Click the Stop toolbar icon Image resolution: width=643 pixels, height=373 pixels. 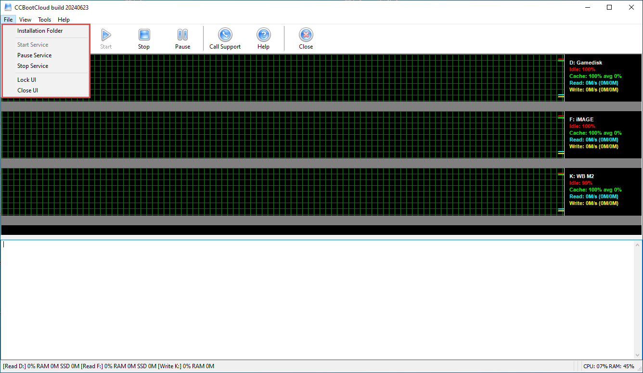click(x=144, y=35)
